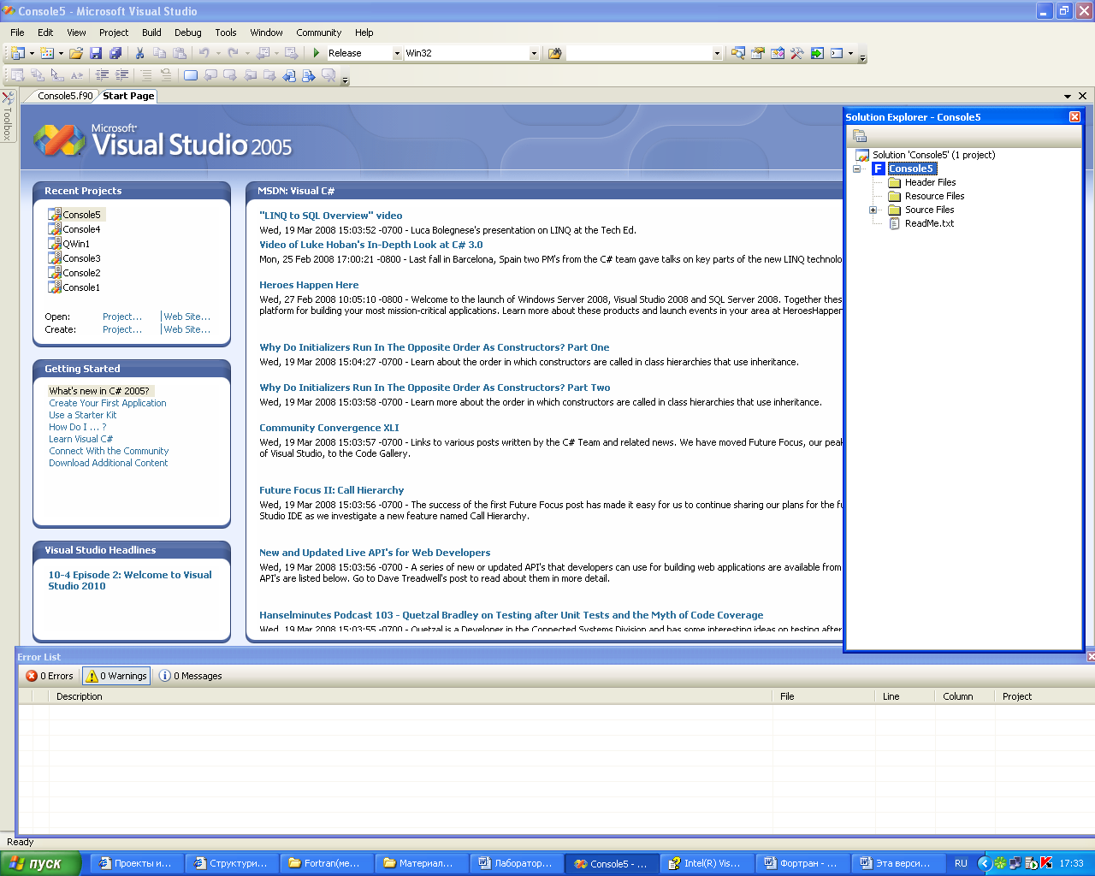Open the Release configuration dropdown
The width and height of the screenshot is (1095, 876).
397,53
